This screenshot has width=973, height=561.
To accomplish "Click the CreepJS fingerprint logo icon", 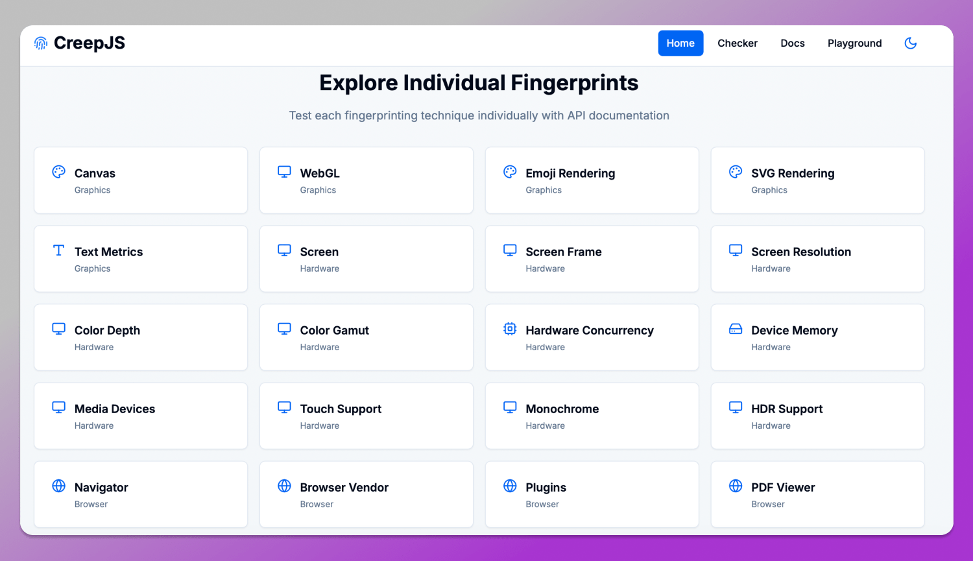I will coord(41,43).
